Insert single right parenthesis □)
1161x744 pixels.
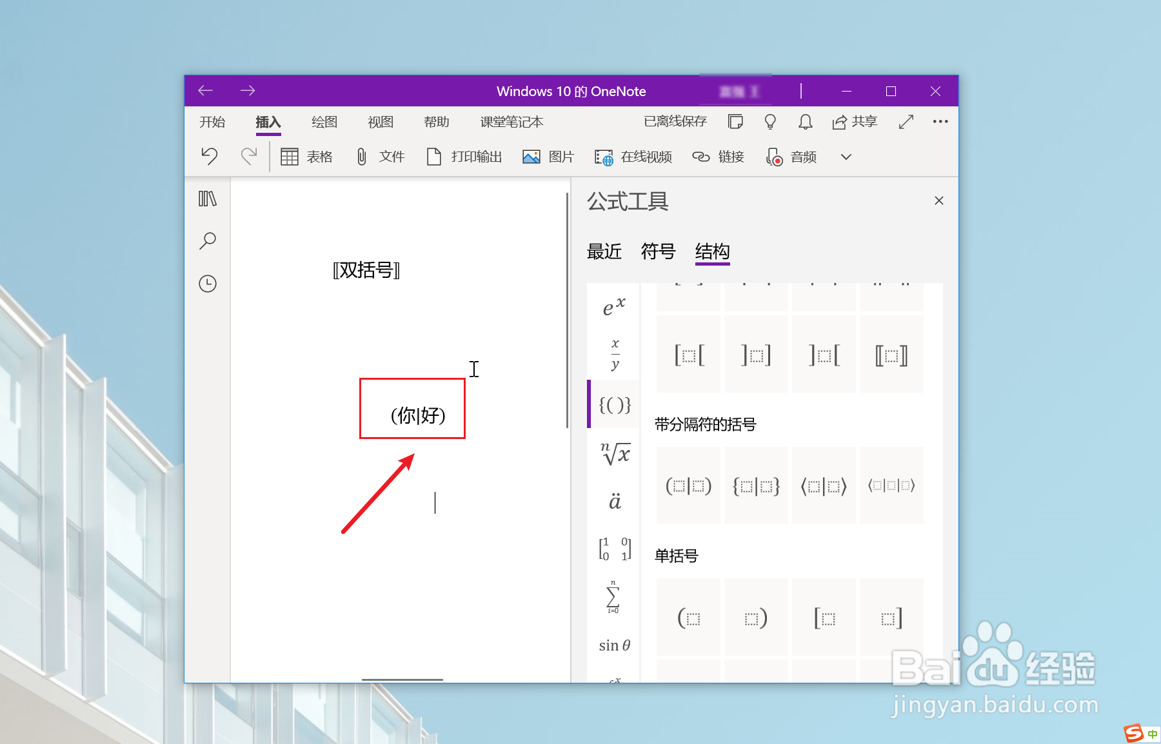click(756, 617)
